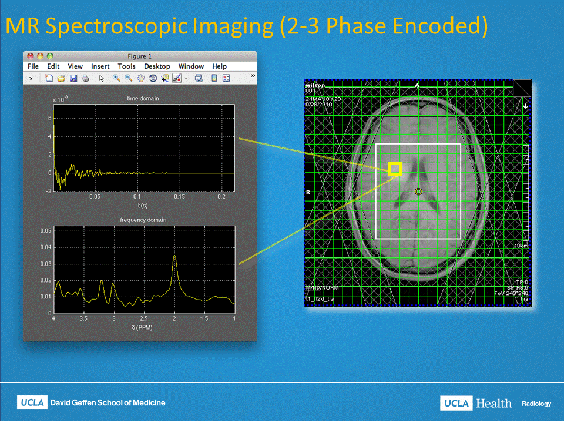564x423 pixels.
Task: Click the Open File folder icon
Action: [61, 78]
